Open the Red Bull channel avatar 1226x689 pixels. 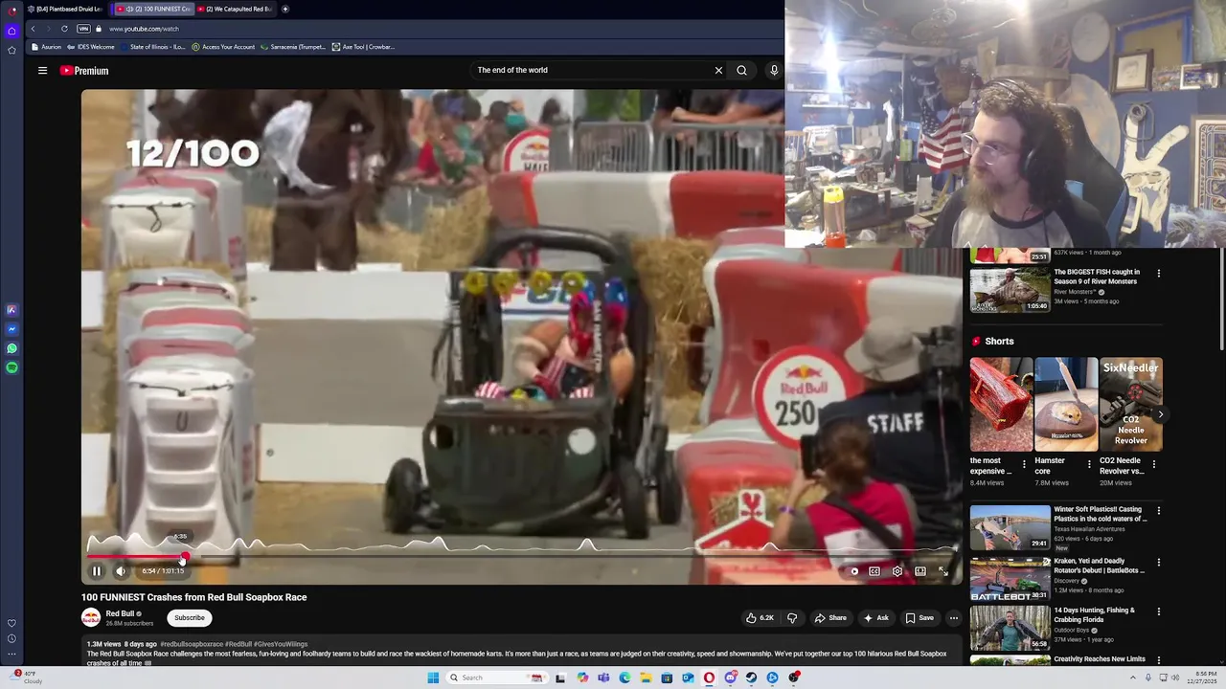coord(91,618)
